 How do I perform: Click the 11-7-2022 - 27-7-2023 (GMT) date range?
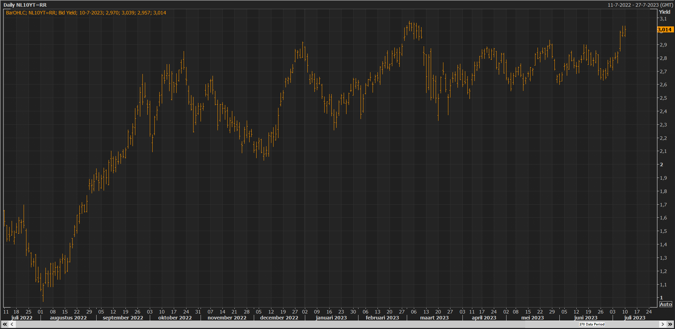[x=640, y=5]
